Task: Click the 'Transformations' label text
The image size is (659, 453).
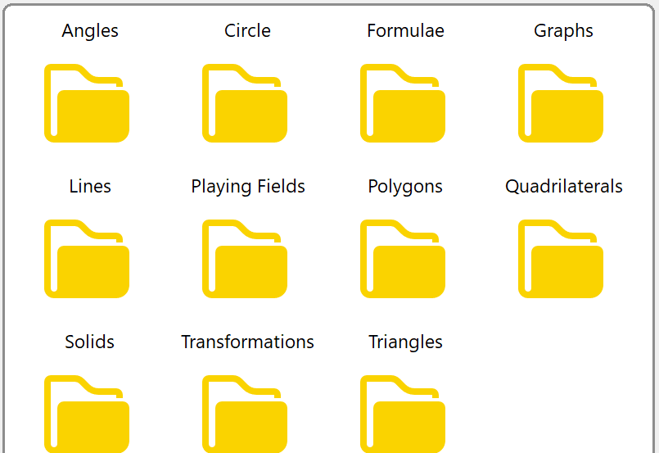Action: click(x=247, y=342)
